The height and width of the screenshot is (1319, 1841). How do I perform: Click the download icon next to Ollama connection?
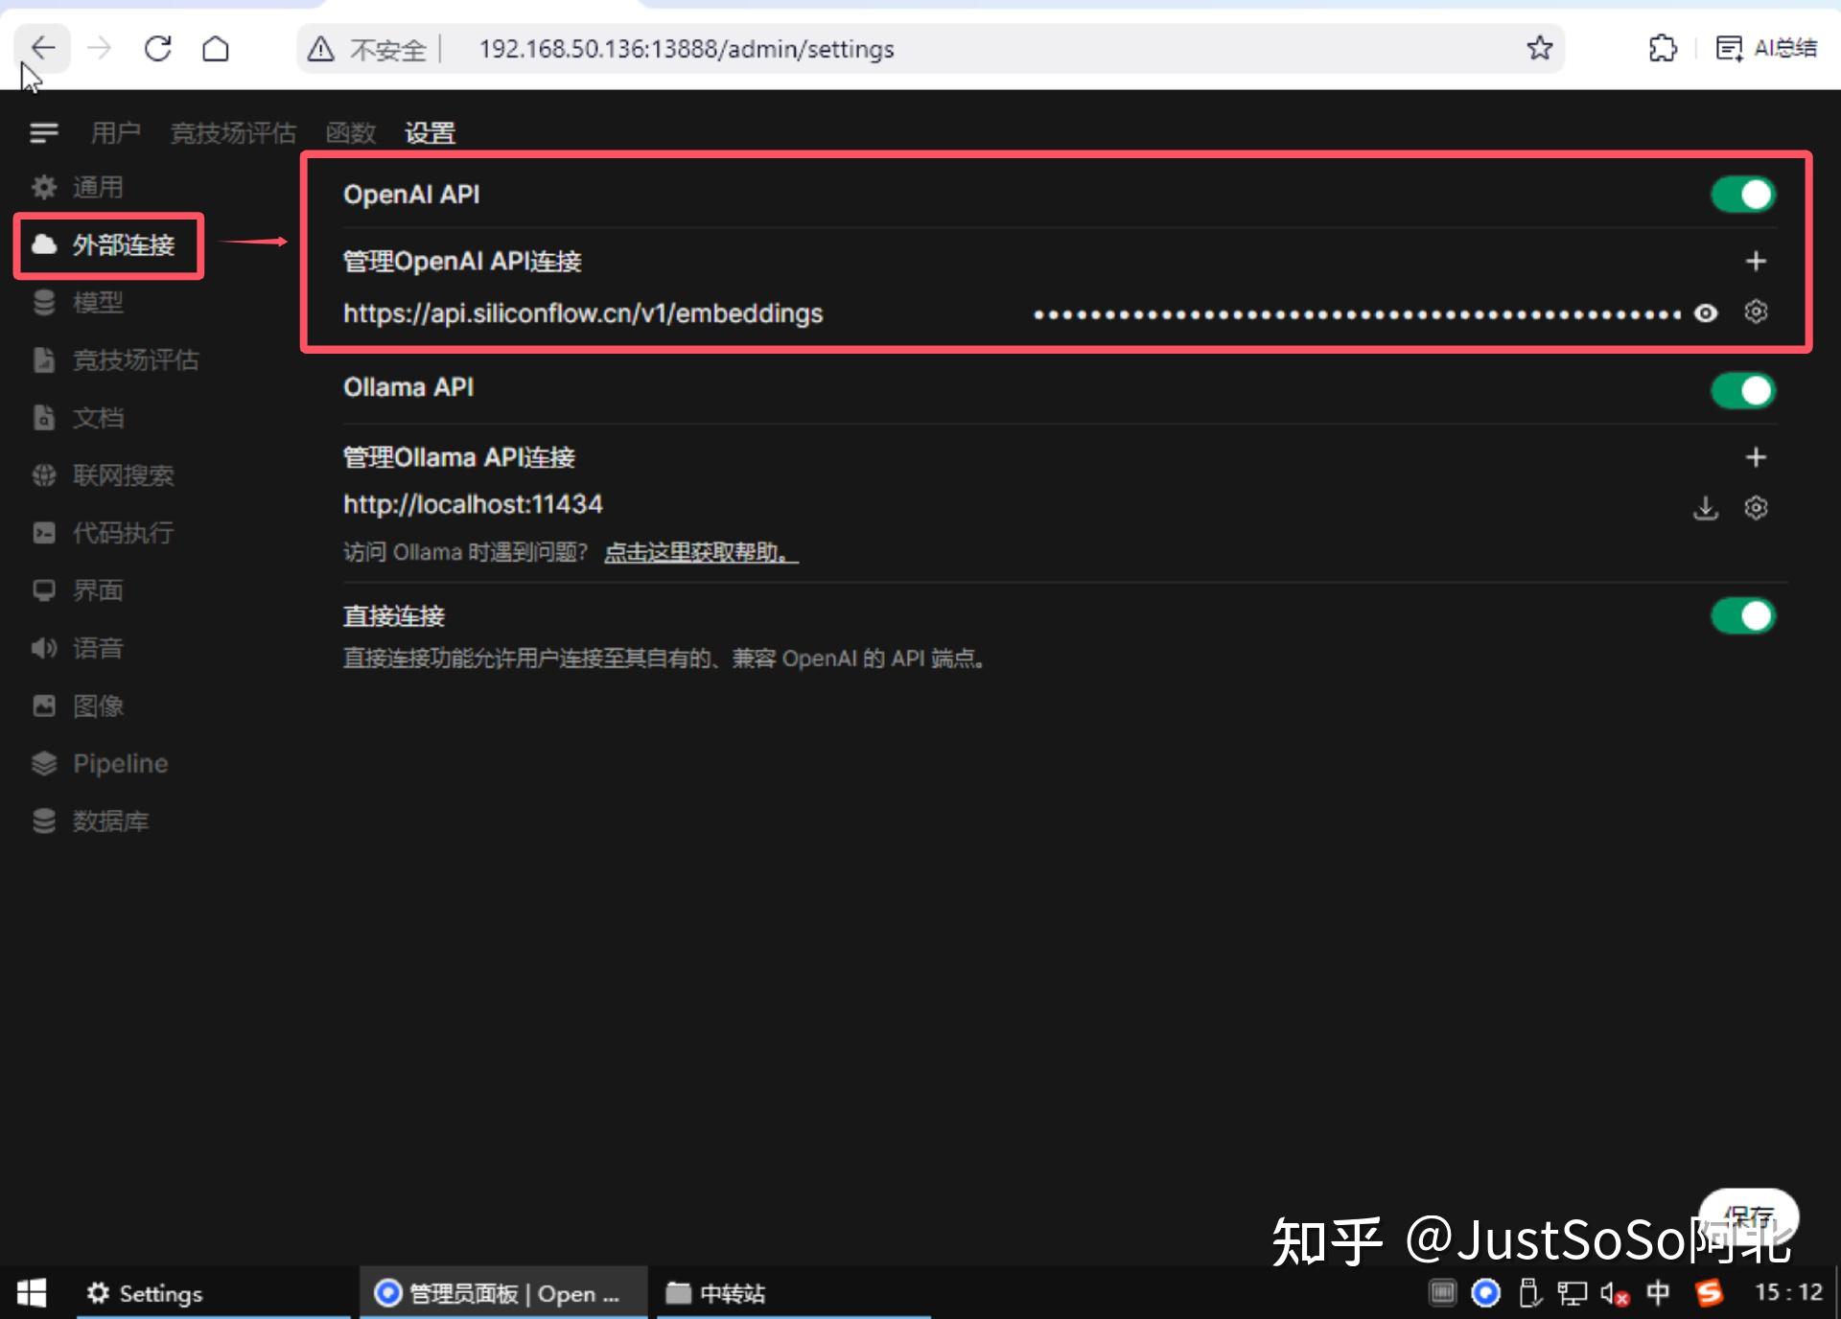coord(1706,508)
